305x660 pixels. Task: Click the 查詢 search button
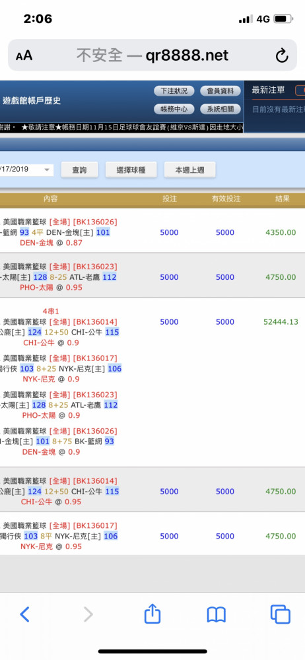(80, 170)
